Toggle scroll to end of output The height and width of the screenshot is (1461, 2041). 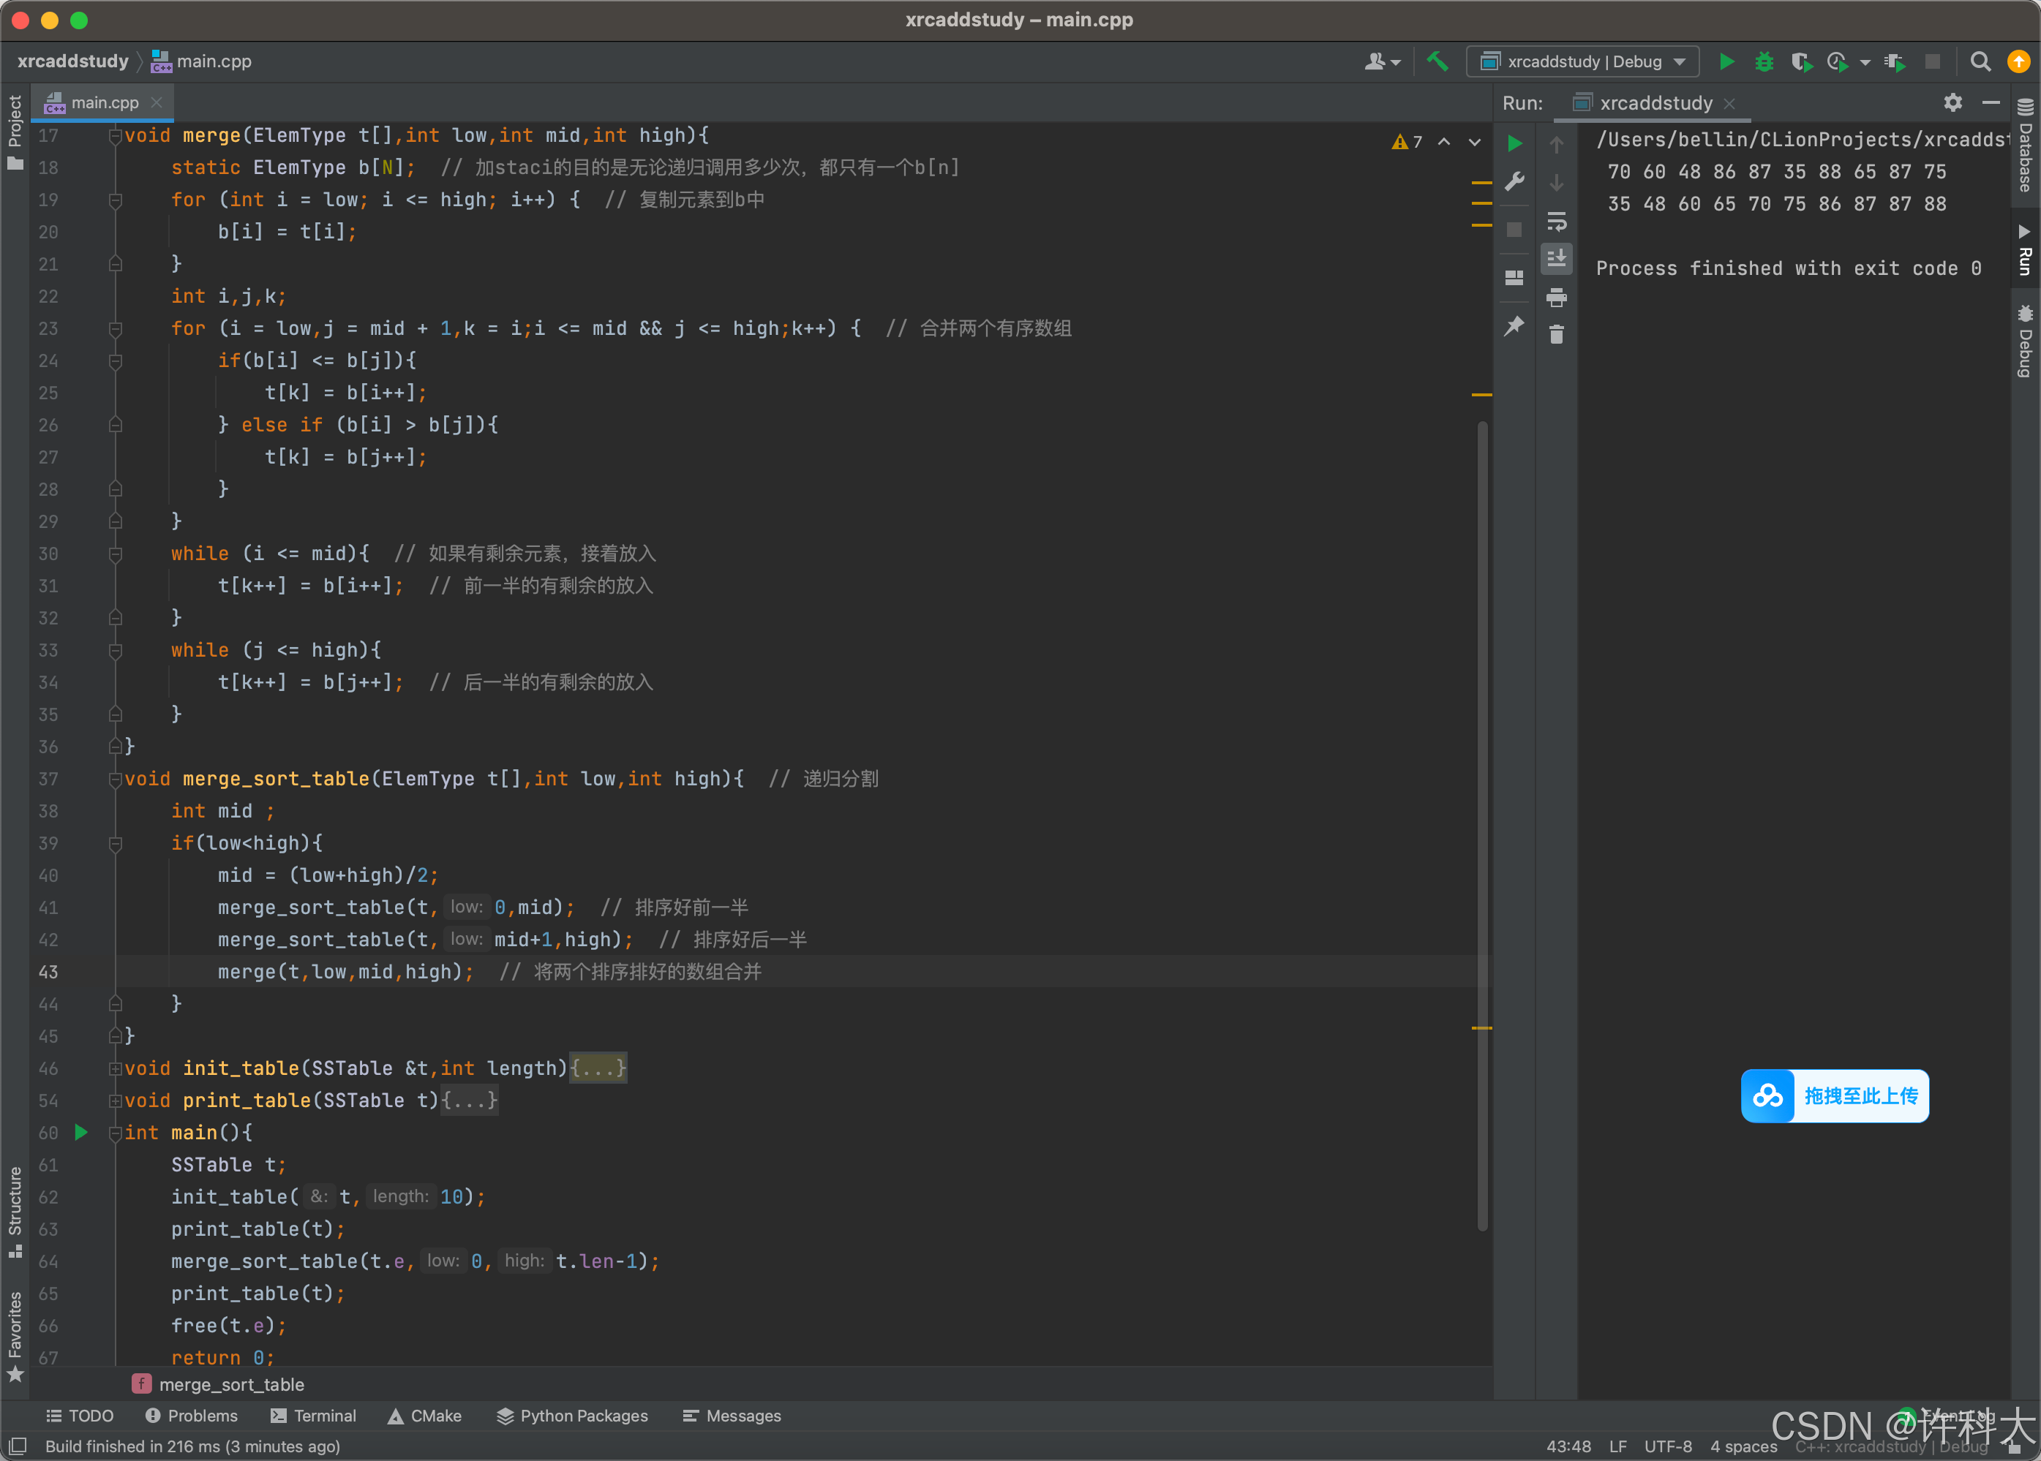pos(1556,259)
